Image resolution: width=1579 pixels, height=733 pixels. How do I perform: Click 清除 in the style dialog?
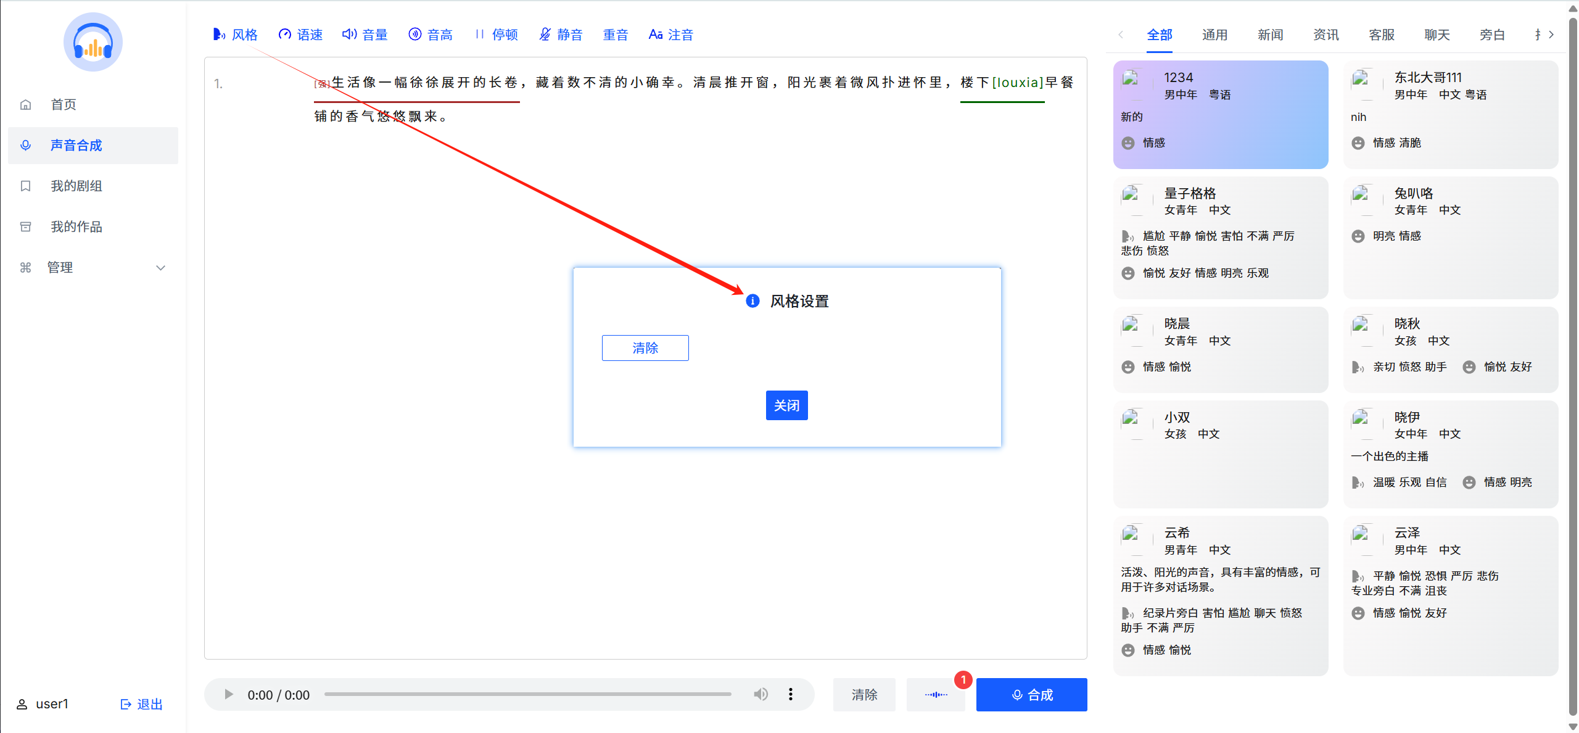pyautogui.click(x=645, y=348)
